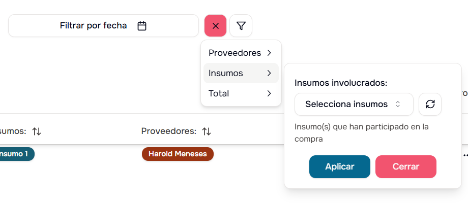Reset insumos selection with the refresh icon
Image resolution: width=468 pixels, height=203 pixels.
tap(430, 104)
